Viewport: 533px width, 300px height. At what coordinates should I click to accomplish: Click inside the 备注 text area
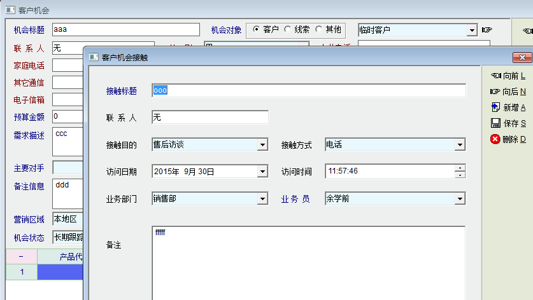point(309,261)
